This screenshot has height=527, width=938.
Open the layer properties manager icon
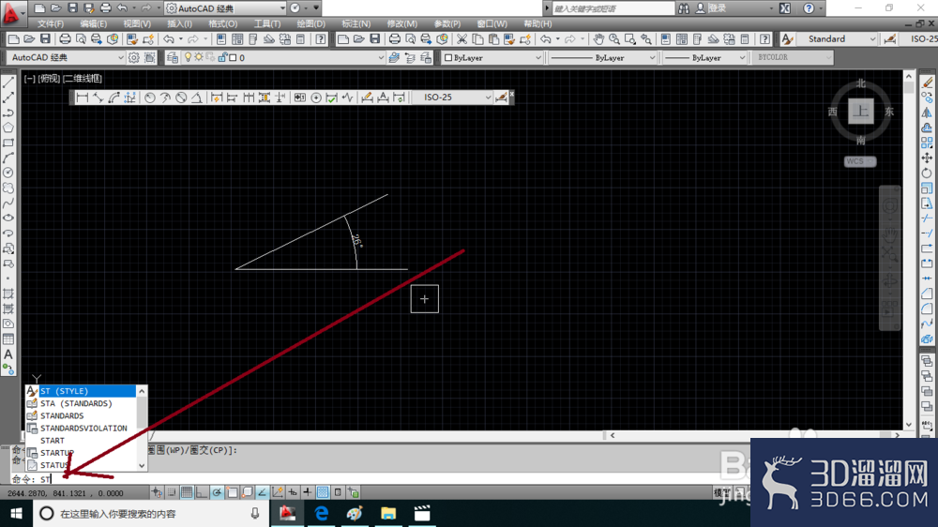pyautogui.click(x=173, y=58)
